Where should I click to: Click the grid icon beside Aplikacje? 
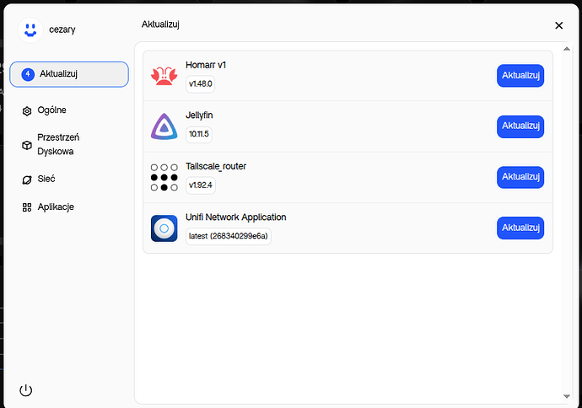pos(27,207)
